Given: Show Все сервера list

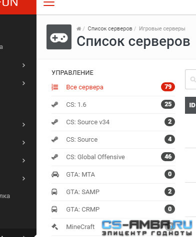Looking at the screenshot, I should 84,87.
